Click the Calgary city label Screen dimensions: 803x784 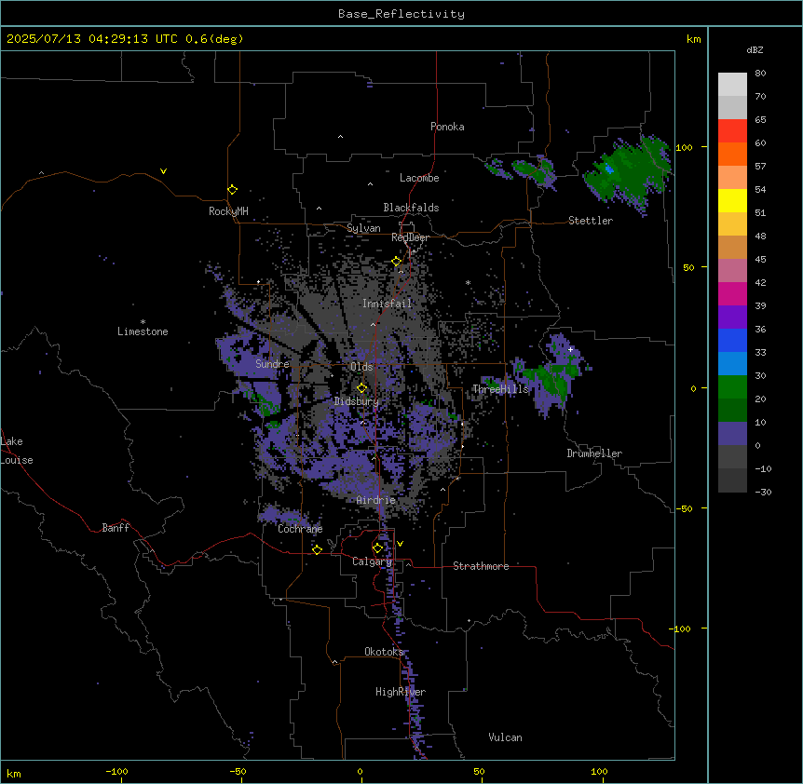pyautogui.click(x=372, y=561)
